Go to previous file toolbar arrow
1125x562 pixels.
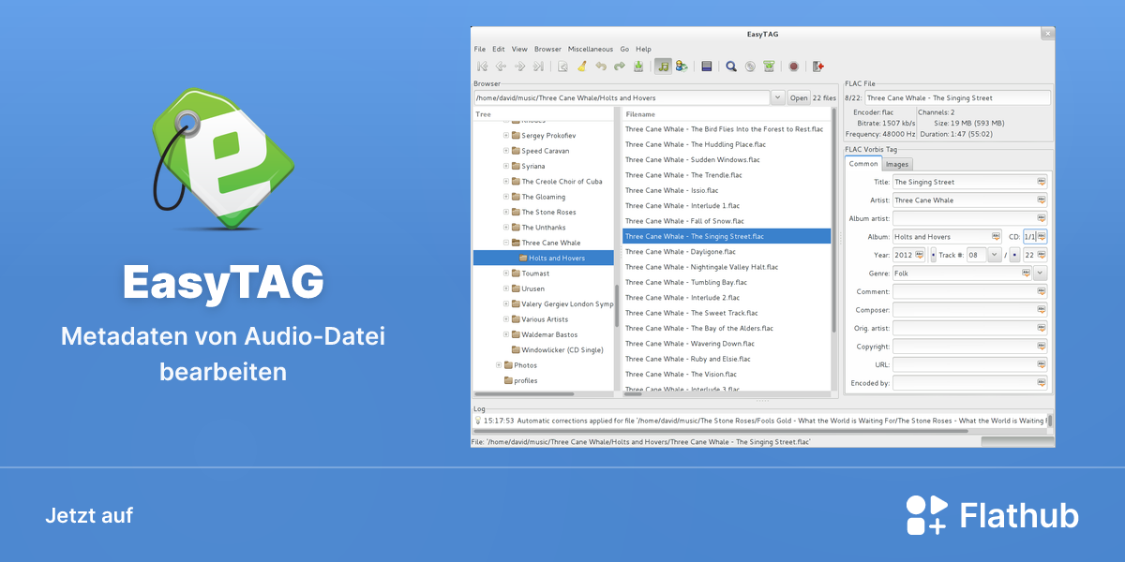(x=501, y=67)
